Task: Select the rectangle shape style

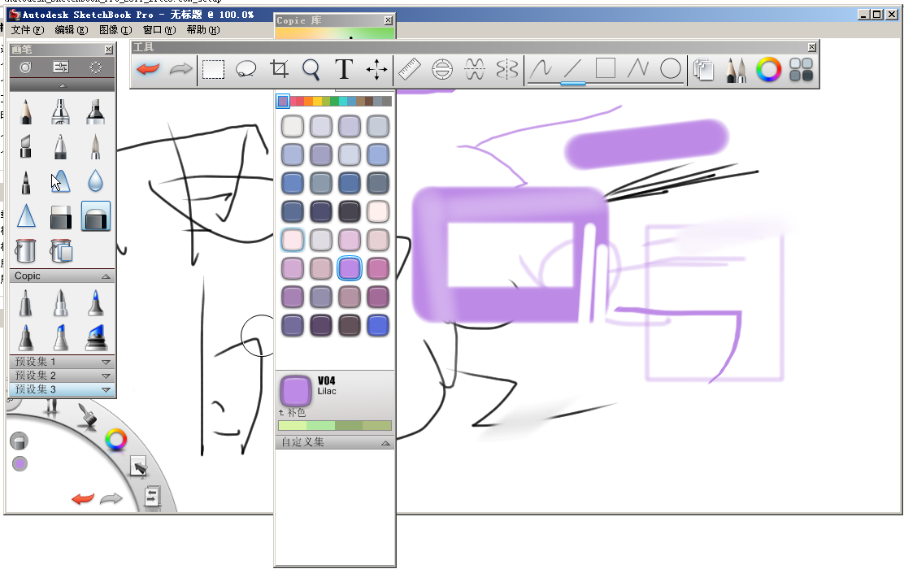Action: (x=606, y=68)
